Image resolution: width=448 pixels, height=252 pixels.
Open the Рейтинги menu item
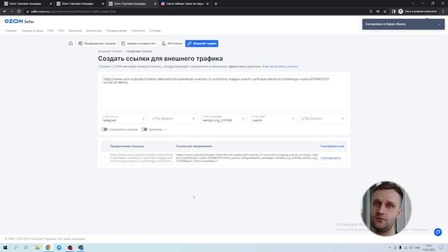tap(138, 31)
